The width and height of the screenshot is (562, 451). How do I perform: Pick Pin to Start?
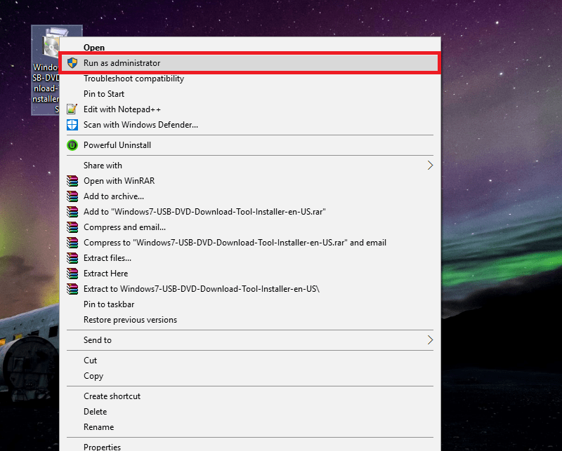click(250, 94)
